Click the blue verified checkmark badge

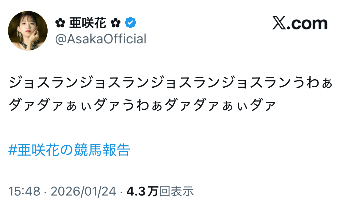click(x=130, y=23)
